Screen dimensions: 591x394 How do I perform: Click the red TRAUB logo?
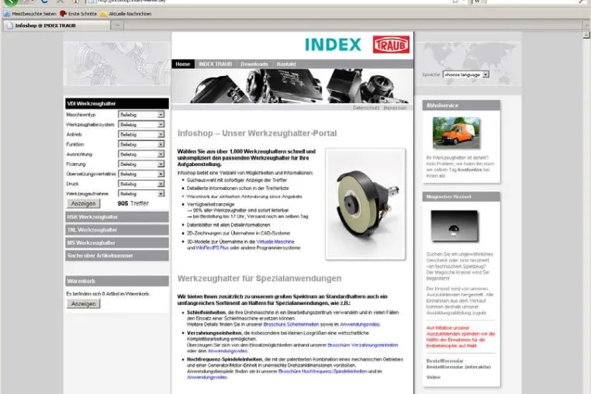click(x=391, y=44)
